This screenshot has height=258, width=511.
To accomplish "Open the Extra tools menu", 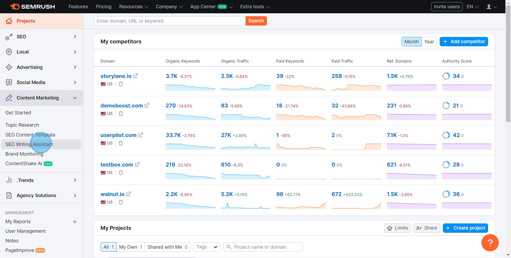I will [255, 7].
